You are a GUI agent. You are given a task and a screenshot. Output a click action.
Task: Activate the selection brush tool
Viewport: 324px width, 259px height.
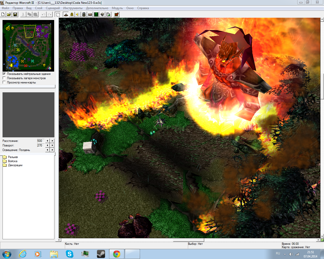[x=58, y=14]
